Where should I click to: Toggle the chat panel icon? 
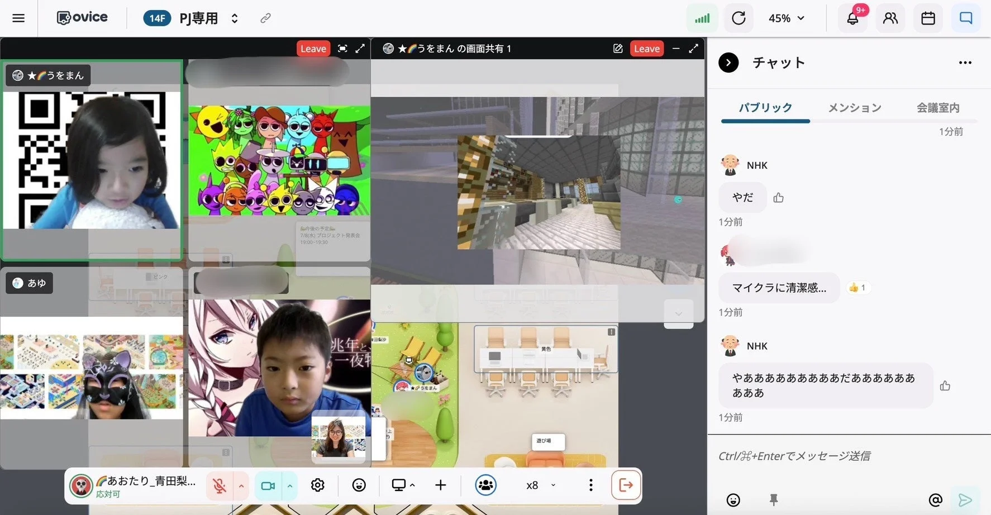point(966,18)
